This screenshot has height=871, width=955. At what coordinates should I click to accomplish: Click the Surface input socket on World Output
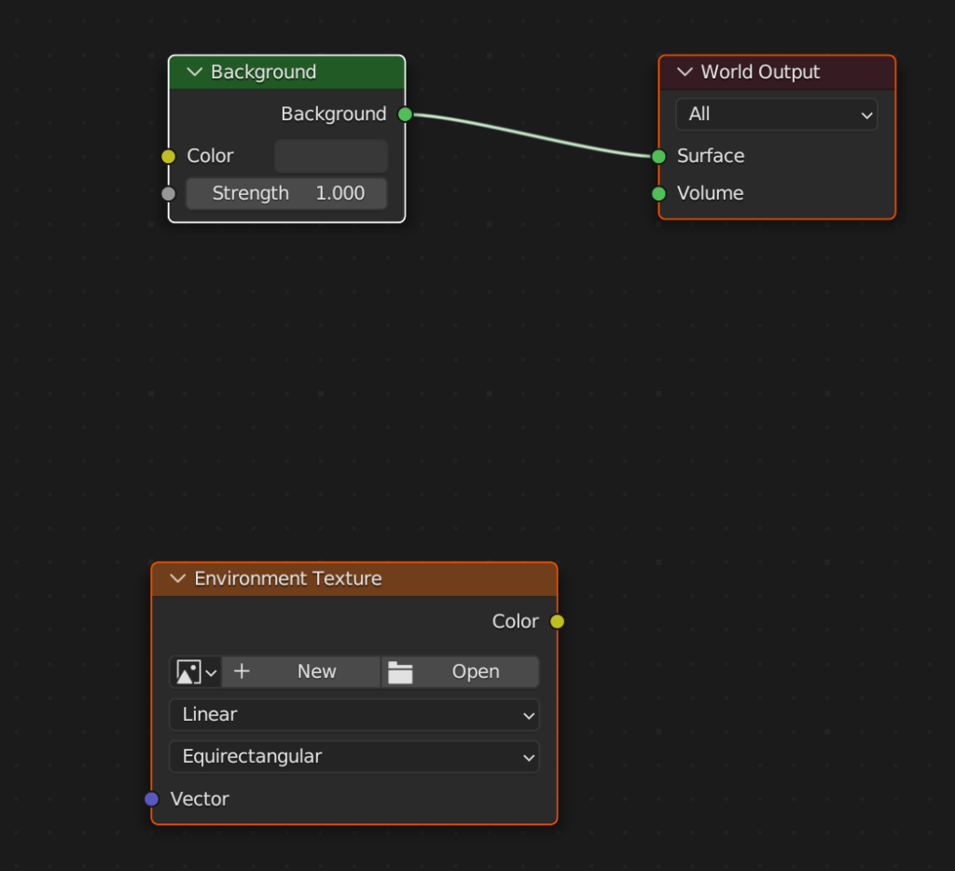click(658, 157)
